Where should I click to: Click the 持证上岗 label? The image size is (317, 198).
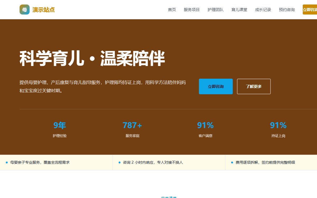278,136
